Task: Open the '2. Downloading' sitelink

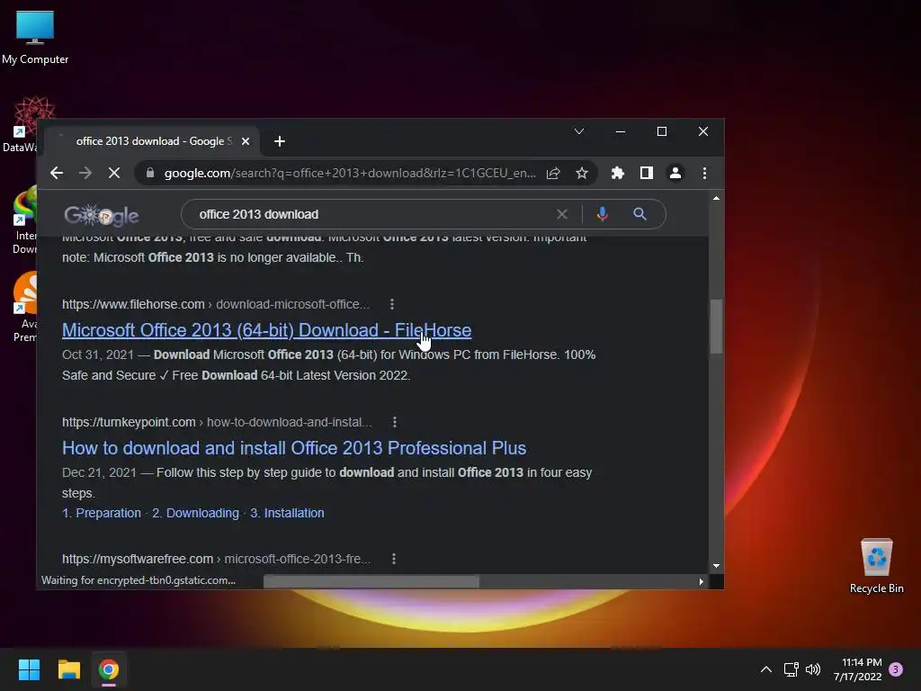Action: coord(195,513)
